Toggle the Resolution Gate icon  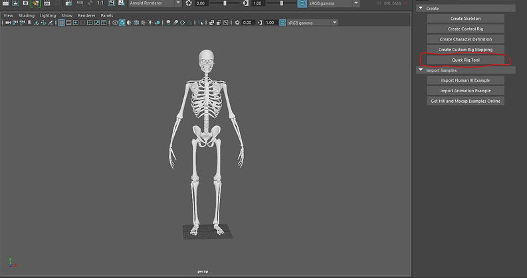point(76,23)
